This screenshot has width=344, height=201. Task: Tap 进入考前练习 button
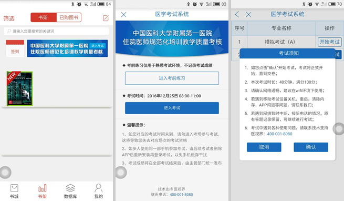coord(172,78)
